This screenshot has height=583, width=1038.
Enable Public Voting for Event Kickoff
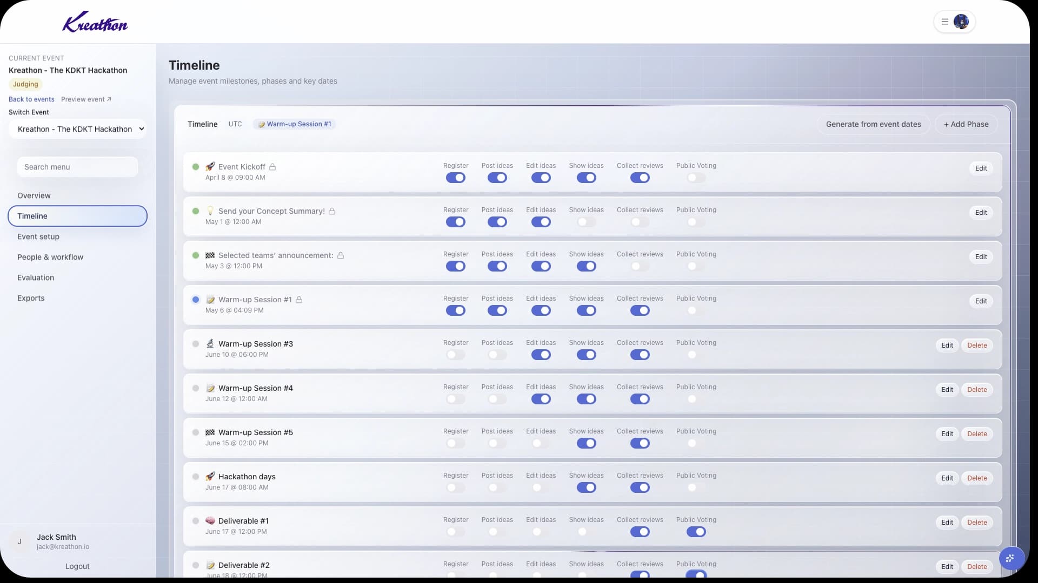tap(696, 178)
